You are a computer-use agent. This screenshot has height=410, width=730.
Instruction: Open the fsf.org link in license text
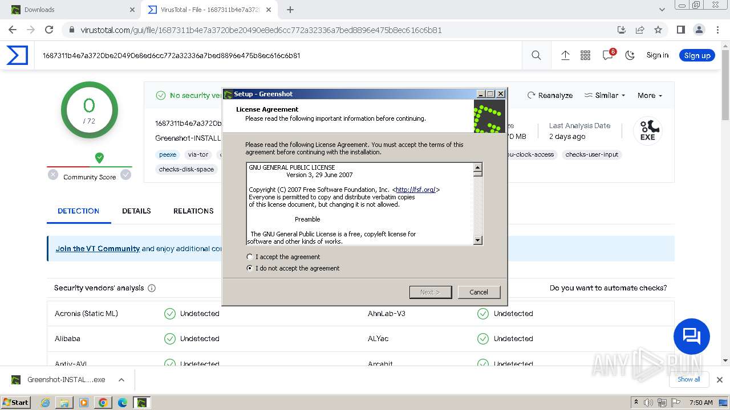[x=416, y=190]
